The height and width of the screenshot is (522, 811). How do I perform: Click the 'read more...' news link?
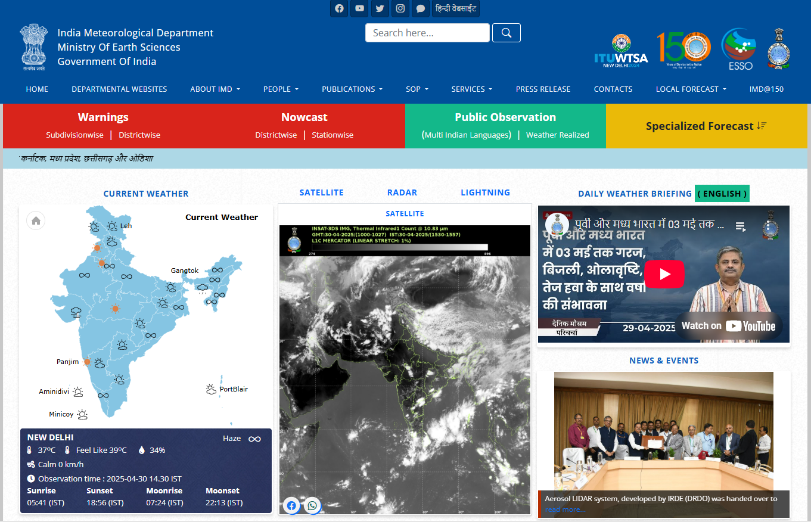tap(565, 509)
